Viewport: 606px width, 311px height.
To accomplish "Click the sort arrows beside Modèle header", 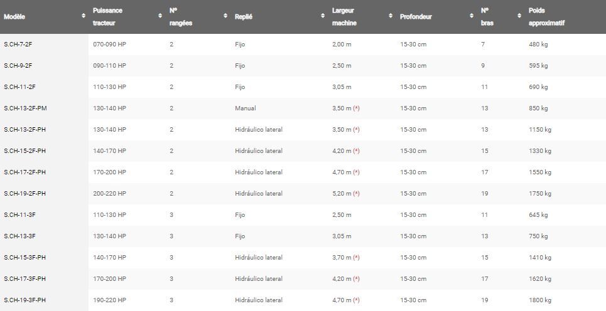I will [x=84, y=16].
